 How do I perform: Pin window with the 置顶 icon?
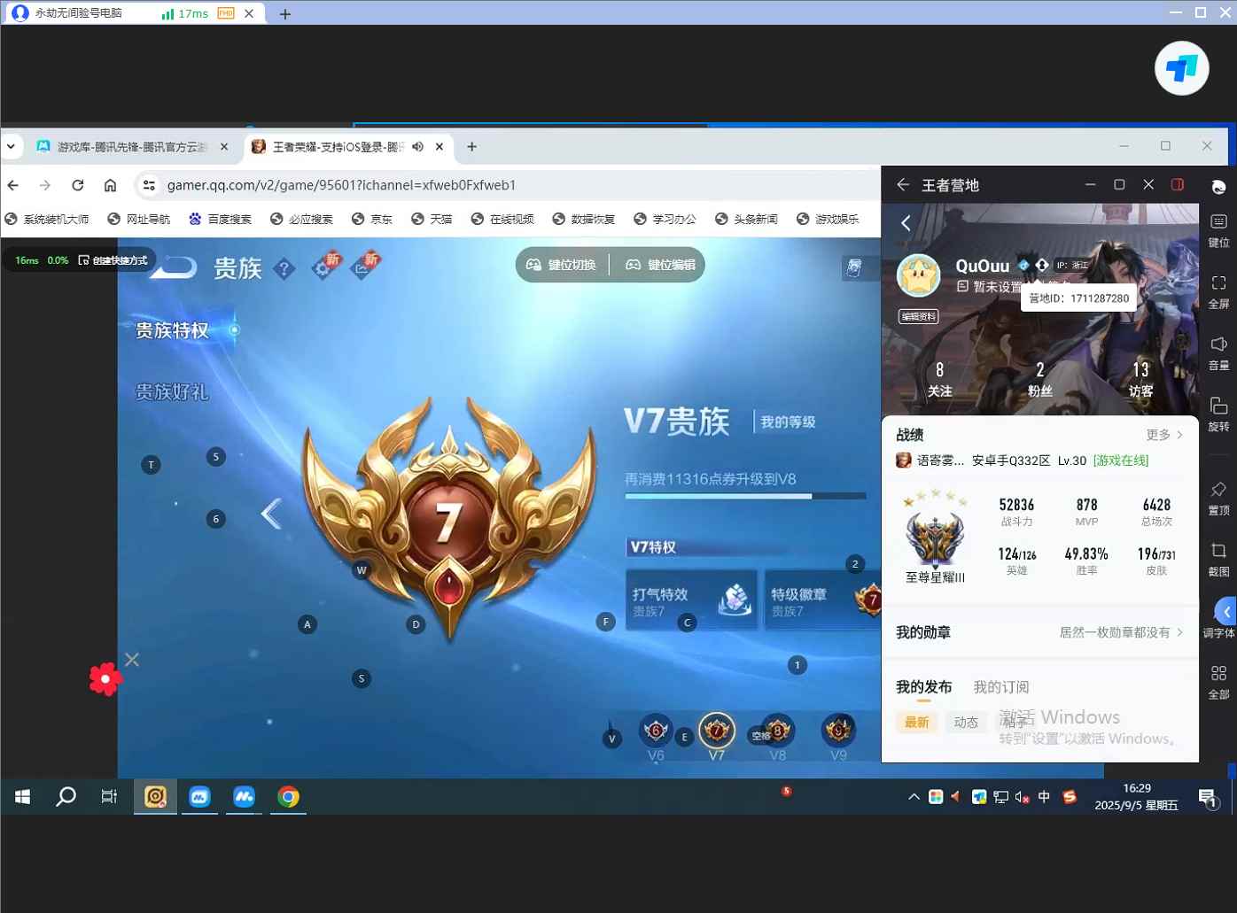pos(1218,498)
